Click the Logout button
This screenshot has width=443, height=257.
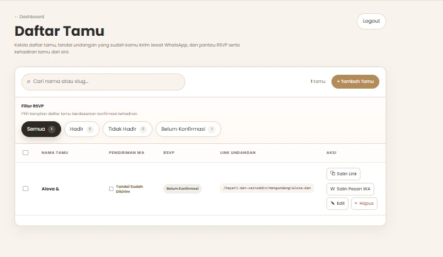click(x=371, y=21)
